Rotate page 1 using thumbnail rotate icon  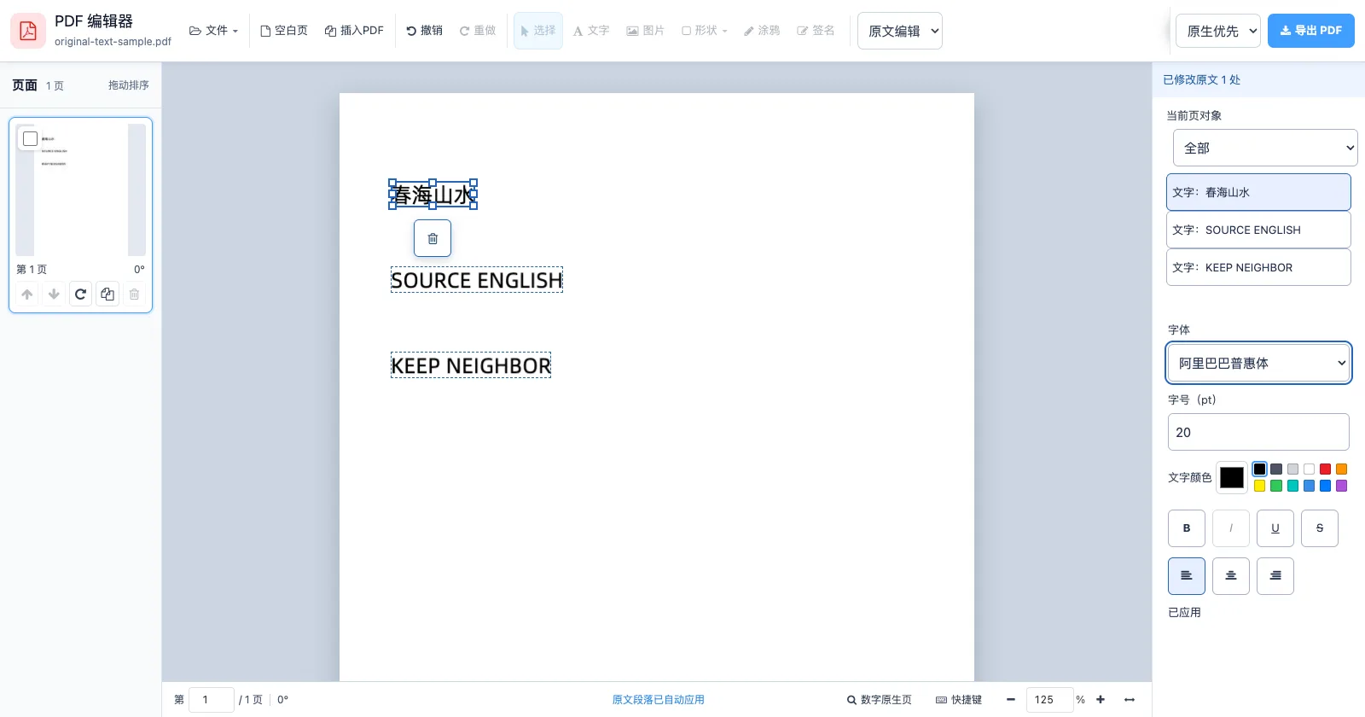click(x=80, y=294)
